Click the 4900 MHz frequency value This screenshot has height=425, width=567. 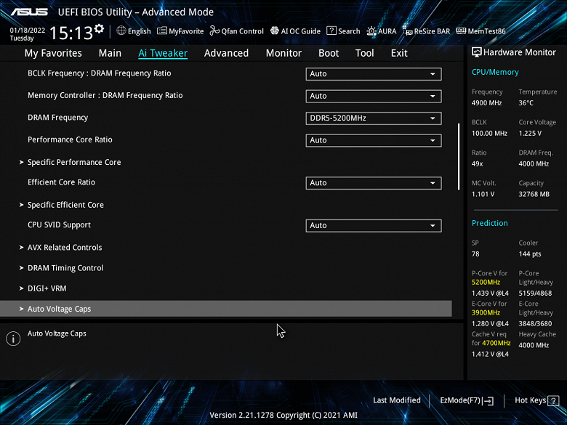click(x=486, y=103)
